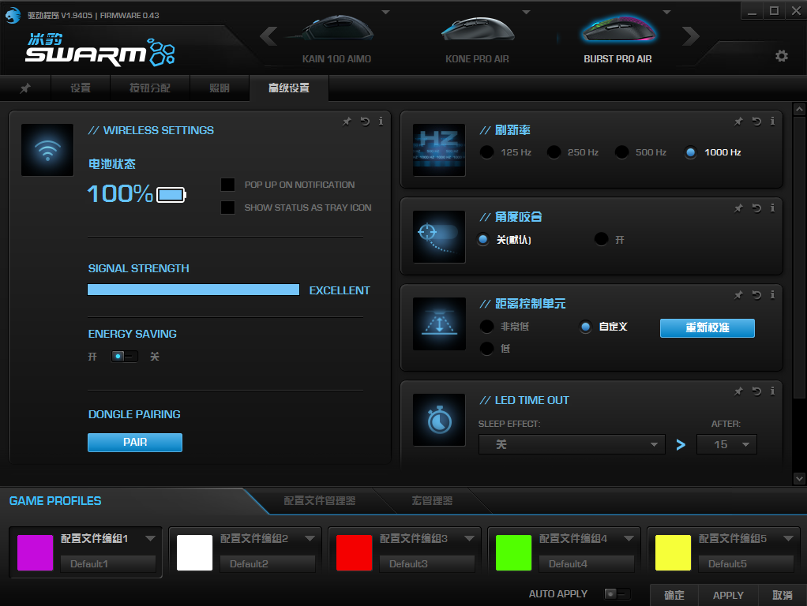Go to previous device with left arrow
This screenshot has height=606, width=807.
click(268, 36)
